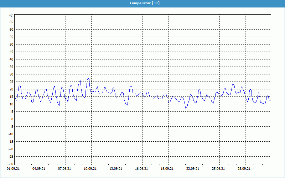The height and width of the screenshot is (178, 285).
Task: Click the 65 value on the y-axis
Action: pyautogui.click(x=11, y=22)
